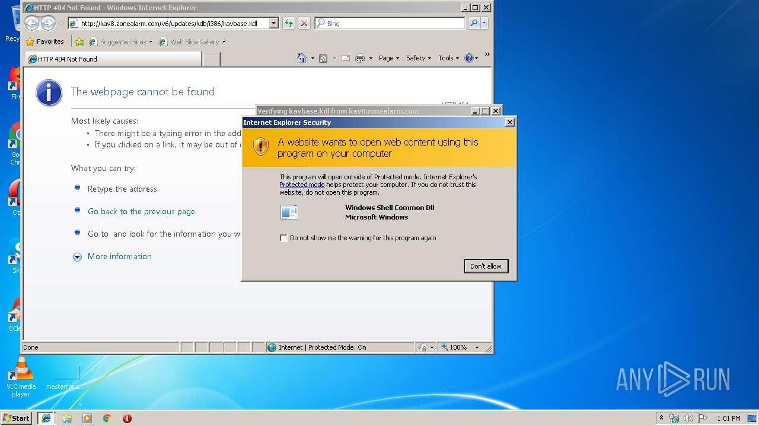The height and width of the screenshot is (426, 759).
Task: Click the magnifier Search button
Action: point(474,23)
